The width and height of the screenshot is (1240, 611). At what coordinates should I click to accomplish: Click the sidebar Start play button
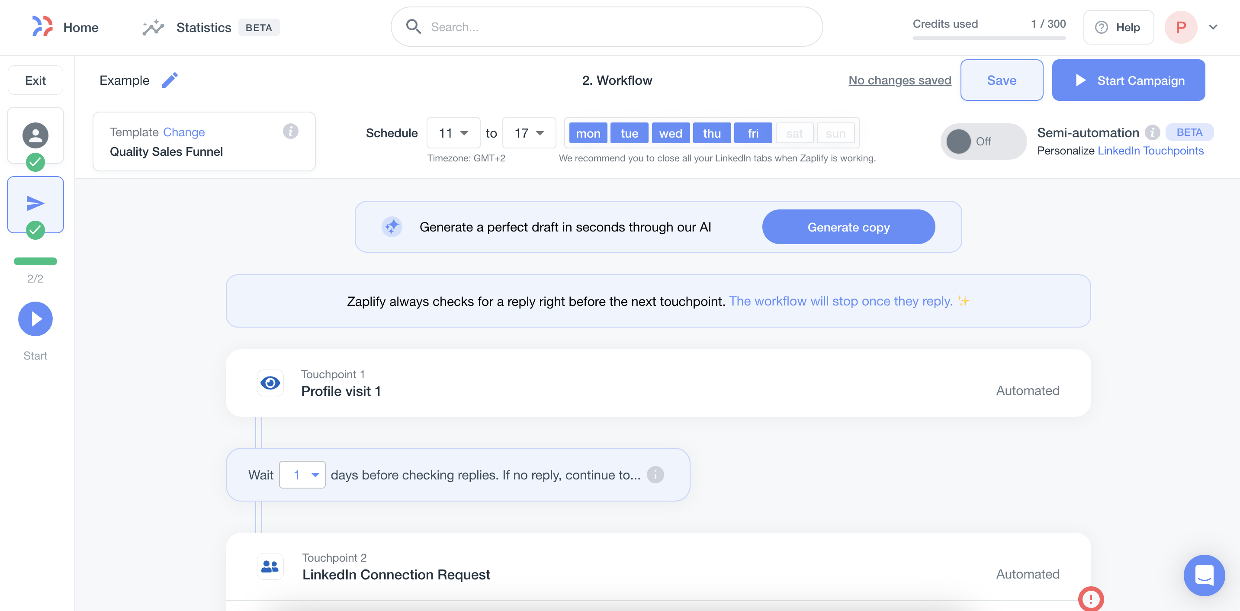coord(35,319)
